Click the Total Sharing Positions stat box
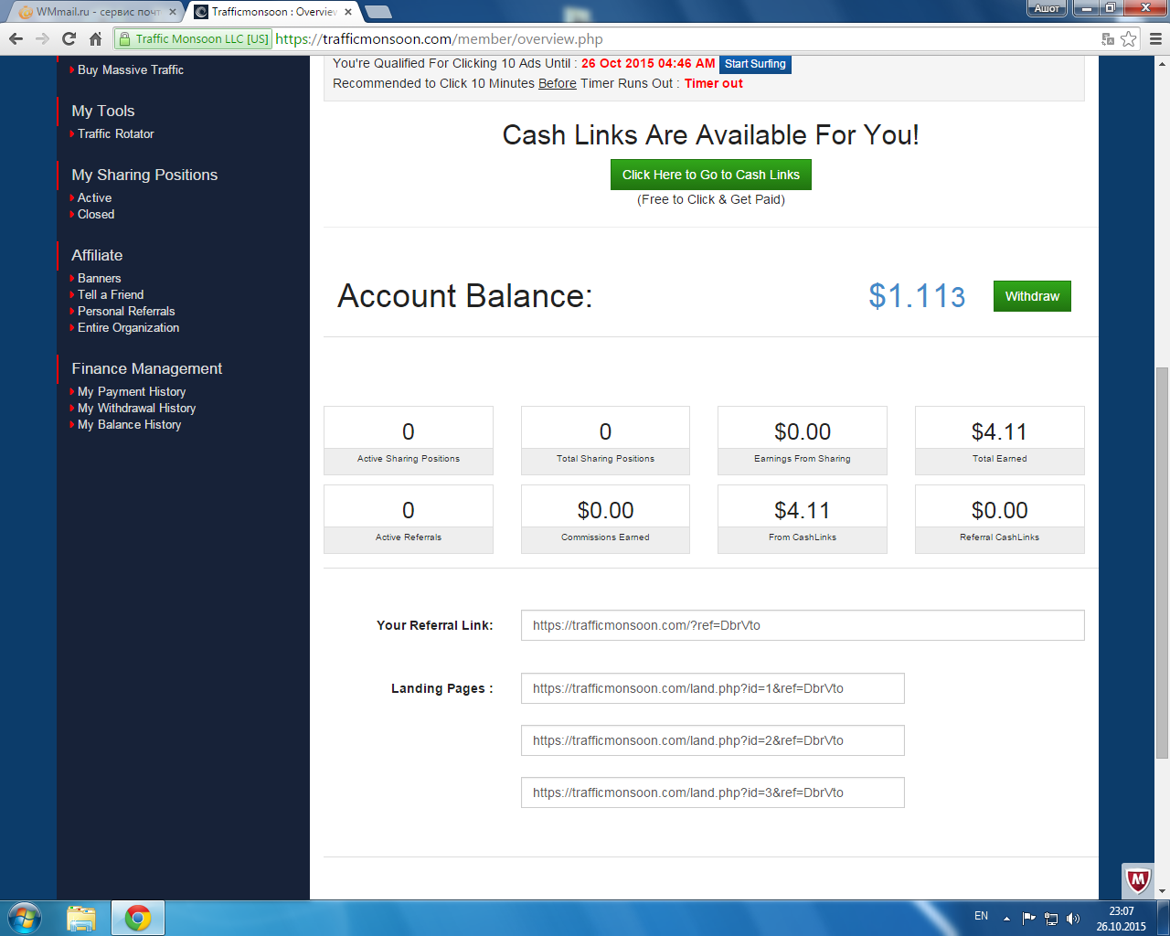The image size is (1170, 936). coord(605,441)
